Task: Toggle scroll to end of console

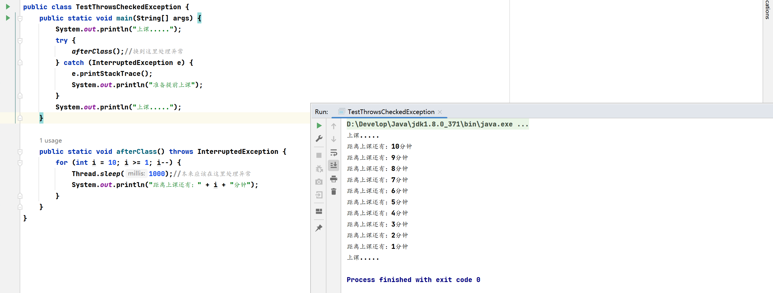Action: (x=333, y=165)
